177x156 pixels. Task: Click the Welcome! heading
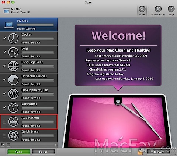click(x=118, y=35)
